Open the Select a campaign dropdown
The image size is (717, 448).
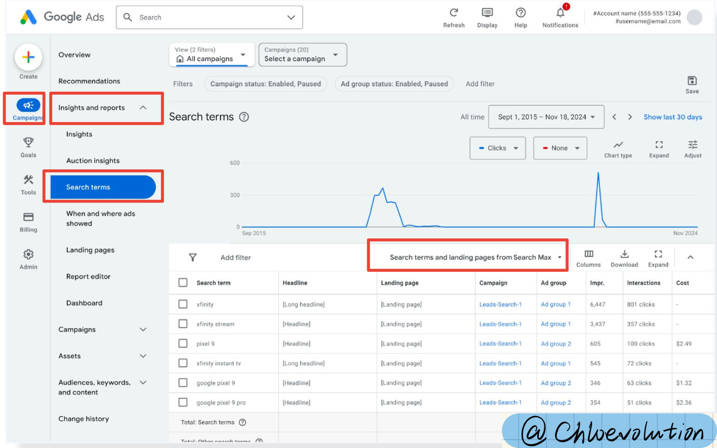302,55
